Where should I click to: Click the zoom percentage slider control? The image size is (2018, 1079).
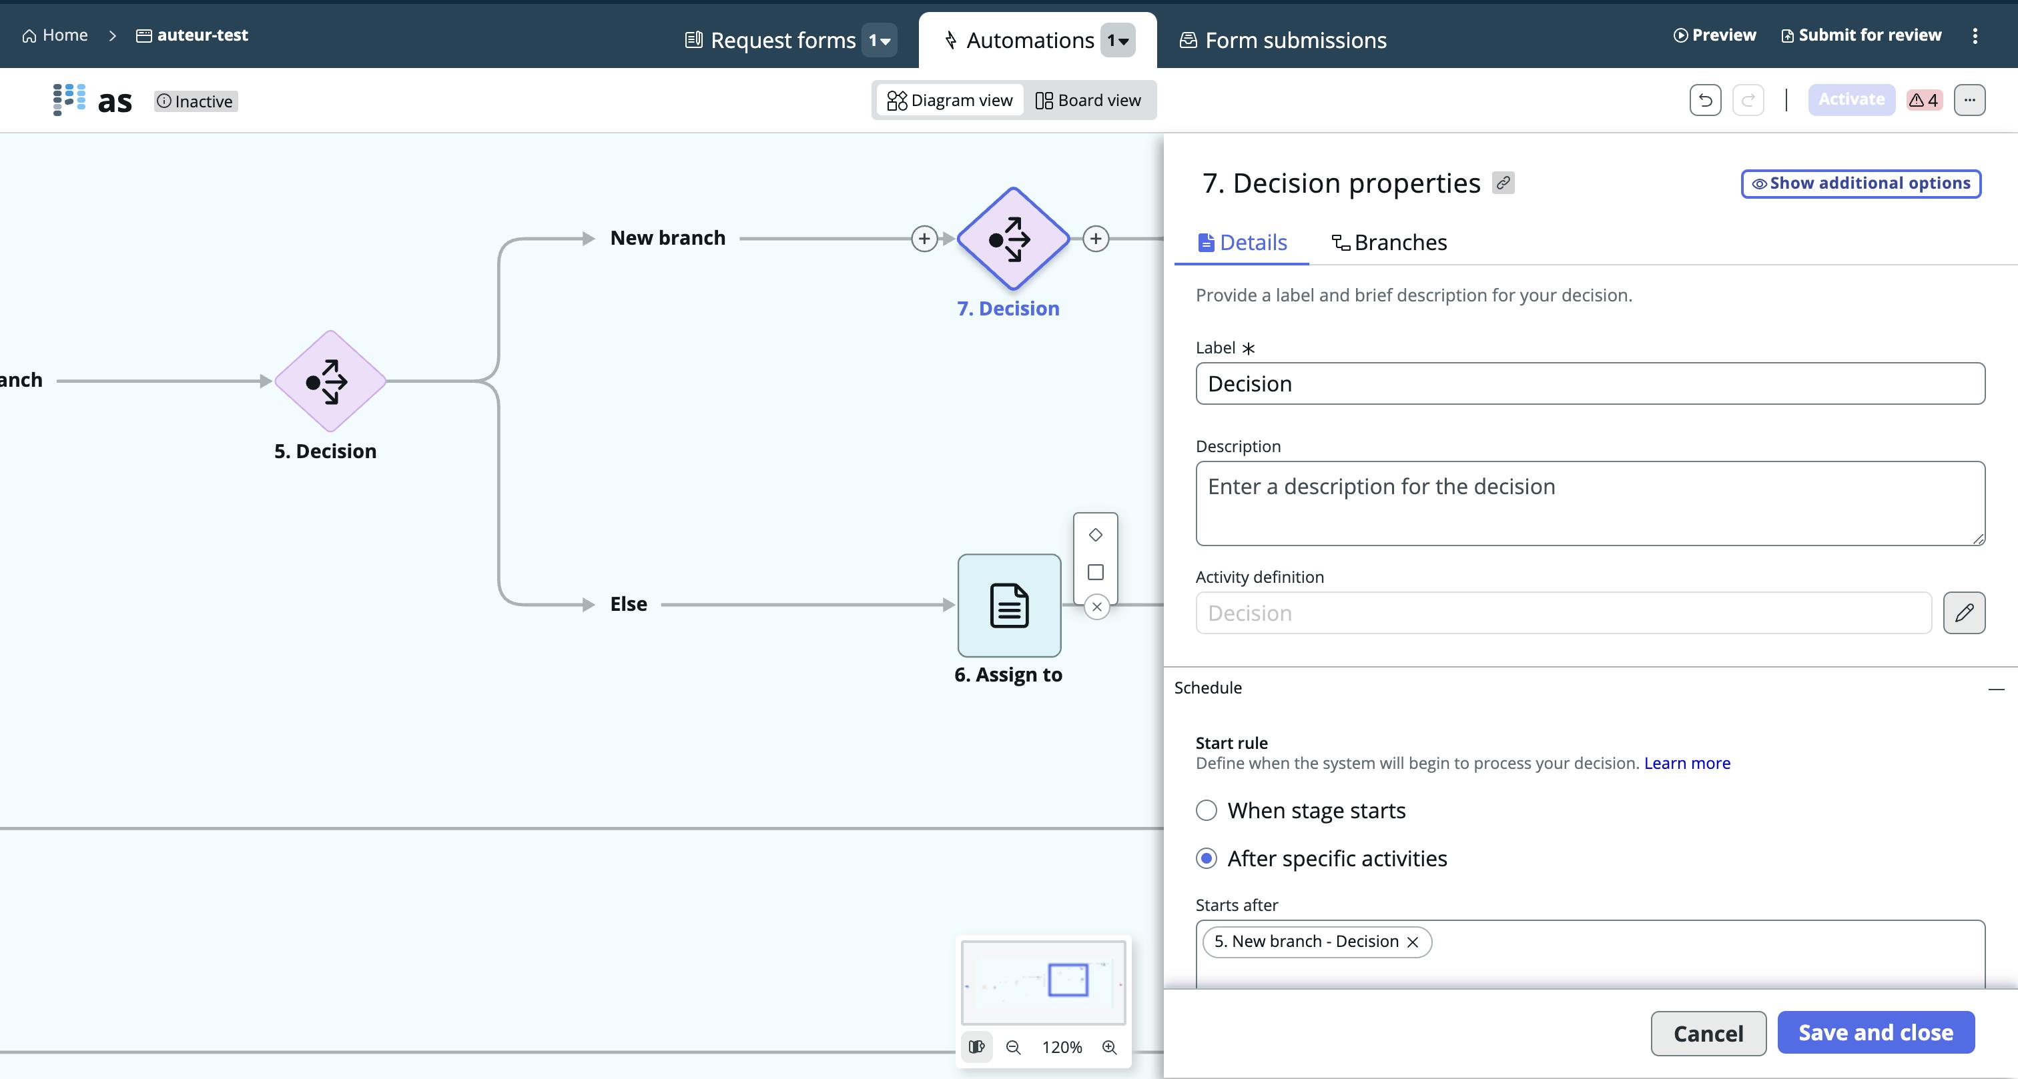[1062, 1046]
